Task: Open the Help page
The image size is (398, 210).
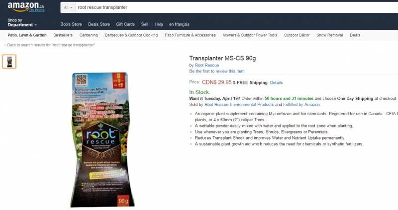Action: click(159, 24)
